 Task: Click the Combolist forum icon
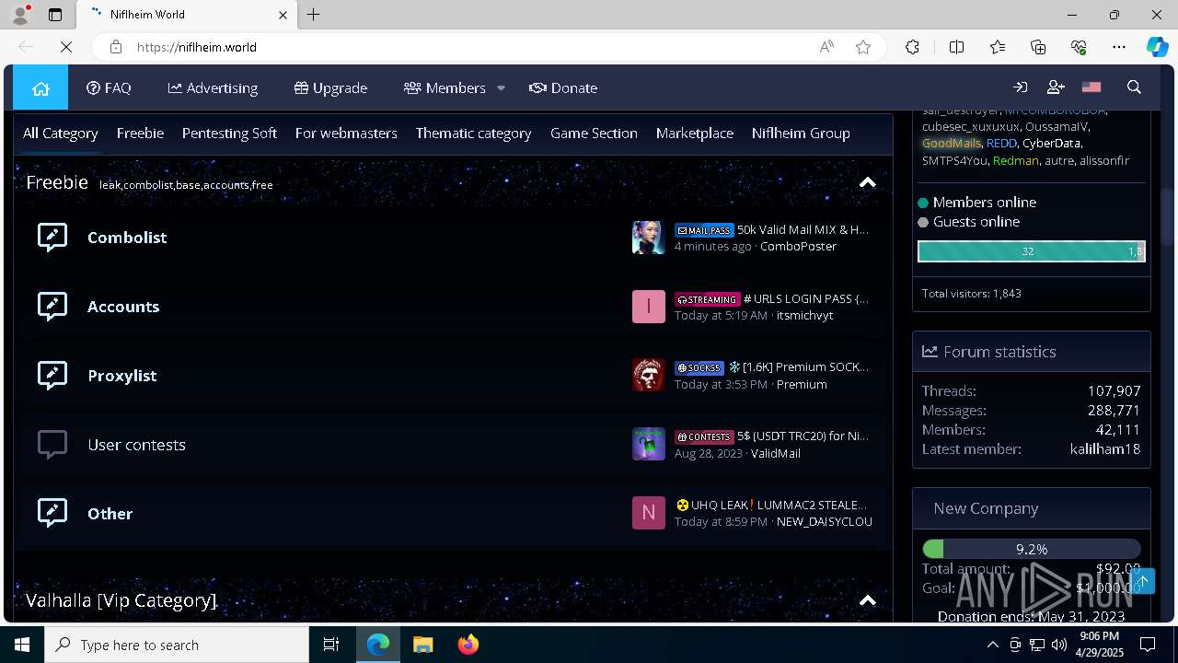coord(52,238)
